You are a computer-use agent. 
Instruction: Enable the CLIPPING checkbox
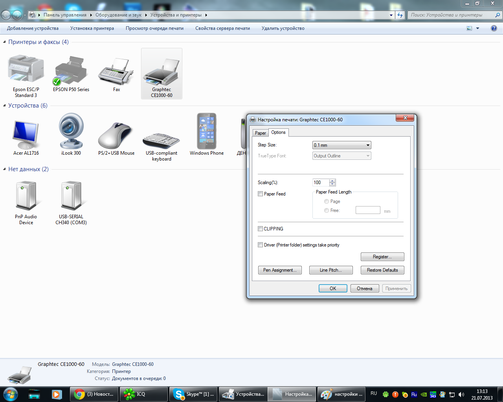[x=260, y=228]
